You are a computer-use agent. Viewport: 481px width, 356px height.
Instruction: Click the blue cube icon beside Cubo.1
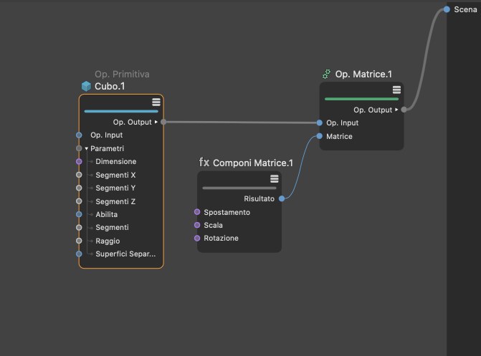[86, 86]
